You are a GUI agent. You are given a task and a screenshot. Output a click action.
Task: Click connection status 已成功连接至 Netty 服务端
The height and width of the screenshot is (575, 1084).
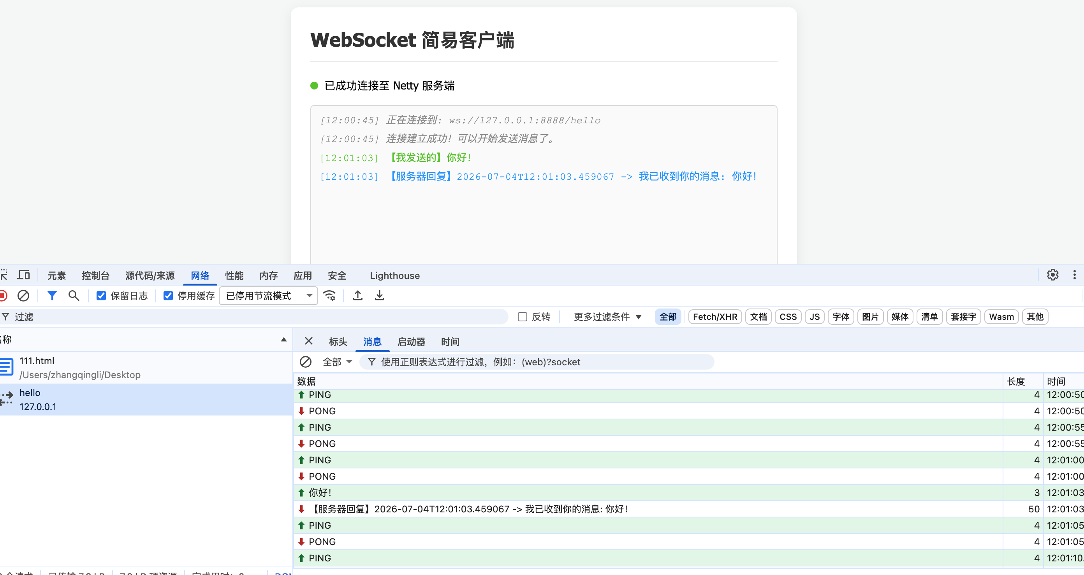click(x=389, y=86)
